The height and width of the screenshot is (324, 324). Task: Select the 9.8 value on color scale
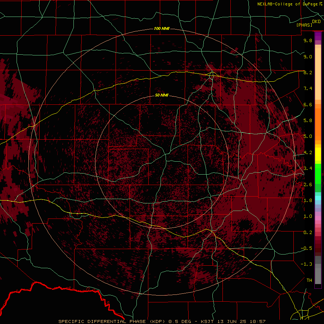pos(308,40)
